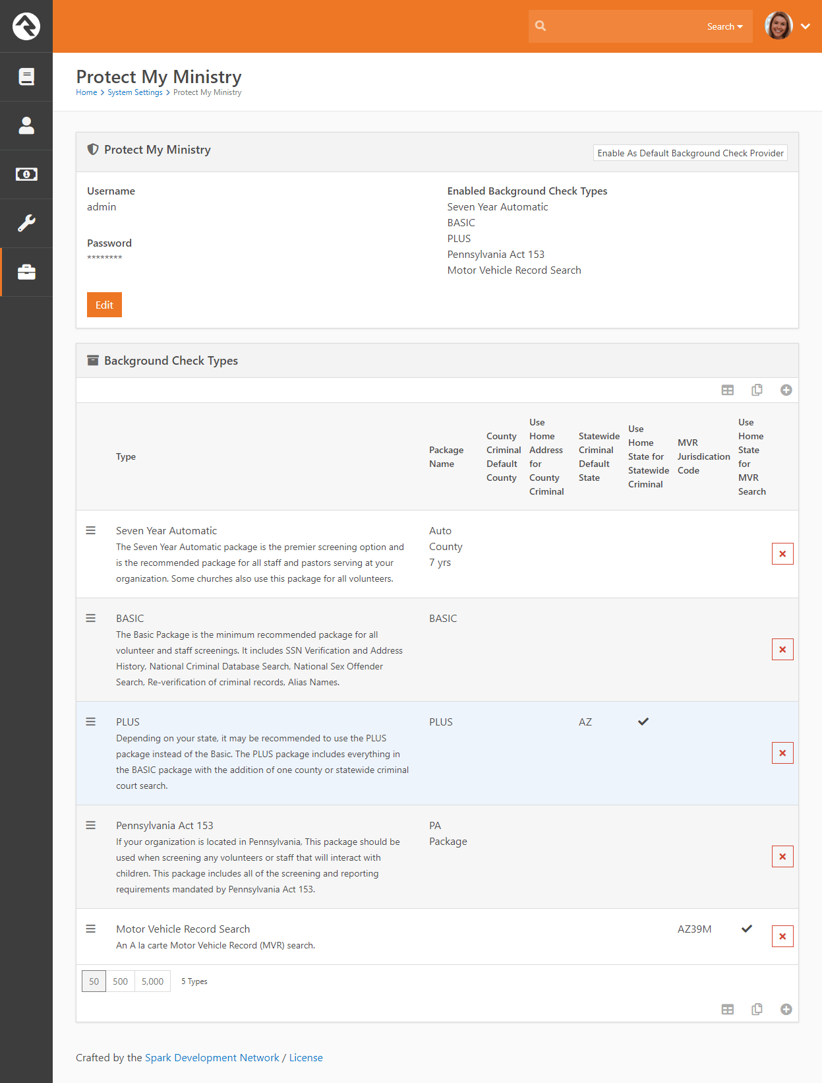Screen dimensions: 822x1083
Task: Click the AZ state value in PLUS row
Action: tap(585, 722)
